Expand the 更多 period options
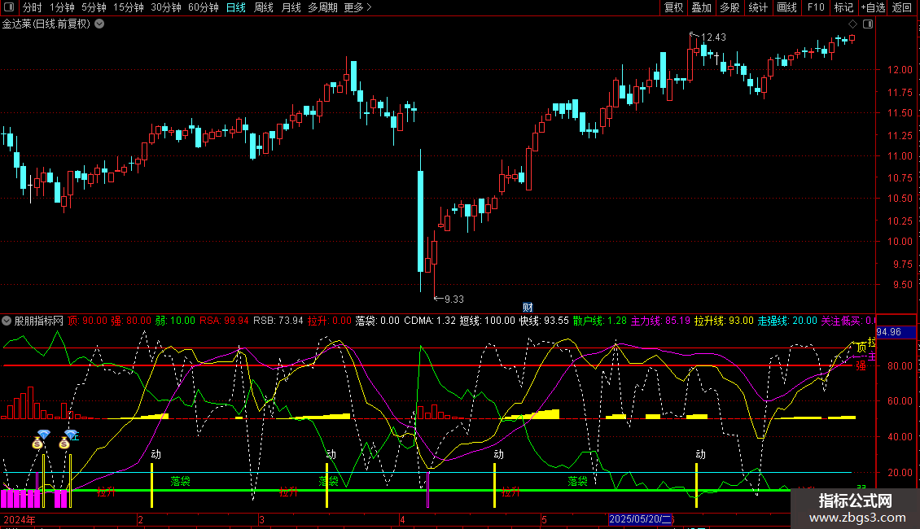 tap(357, 7)
